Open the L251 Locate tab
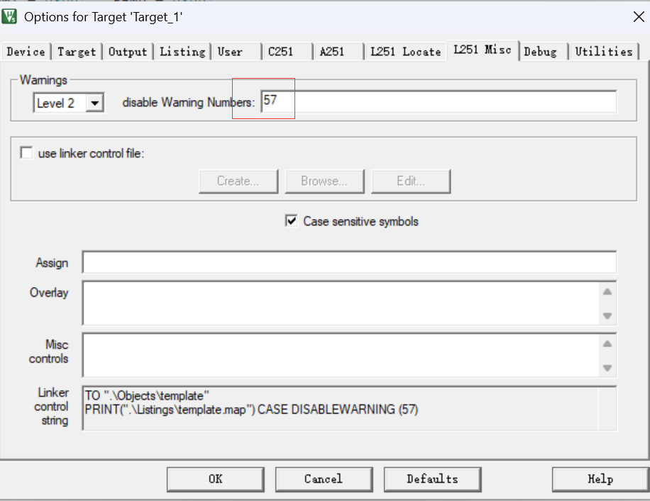This screenshot has width=650, height=501. (x=405, y=52)
